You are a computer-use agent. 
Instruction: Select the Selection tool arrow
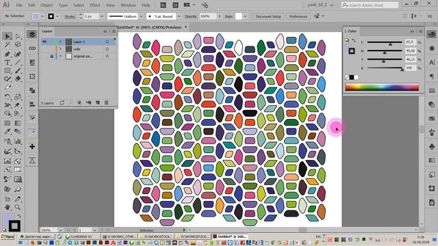click(x=8, y=36)
